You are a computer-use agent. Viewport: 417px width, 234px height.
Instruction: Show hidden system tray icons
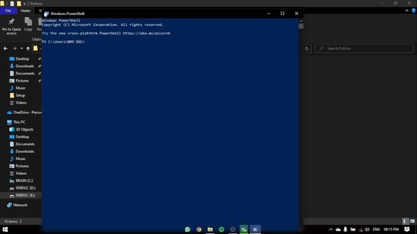pos(330,229)
